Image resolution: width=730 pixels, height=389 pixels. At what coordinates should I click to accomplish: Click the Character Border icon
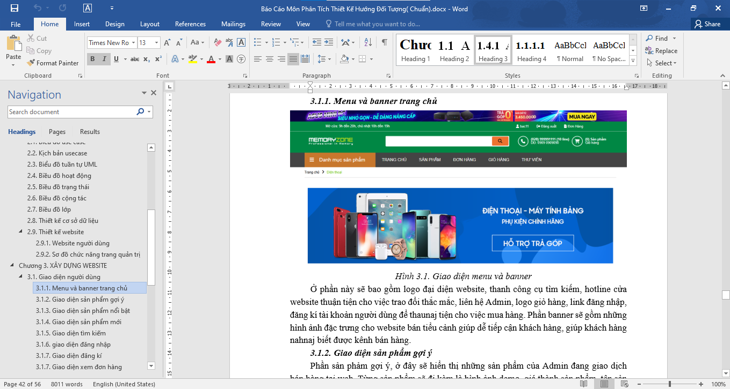pyautogui.click(x=242, y=43)
